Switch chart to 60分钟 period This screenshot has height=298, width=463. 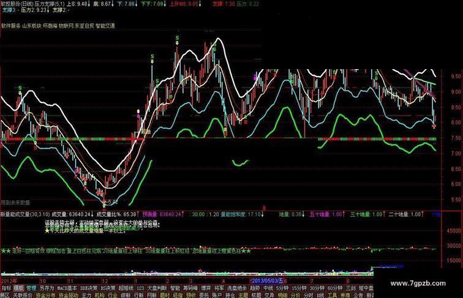334,288
